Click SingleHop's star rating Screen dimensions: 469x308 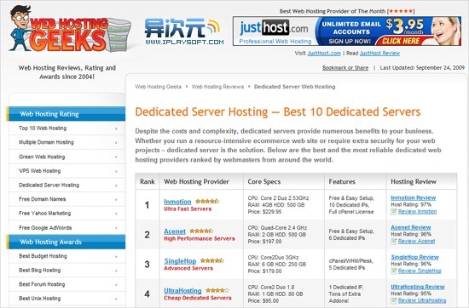[211, 261]
